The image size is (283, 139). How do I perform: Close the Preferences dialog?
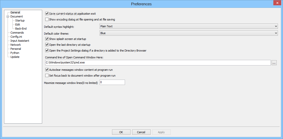point(277,3)
